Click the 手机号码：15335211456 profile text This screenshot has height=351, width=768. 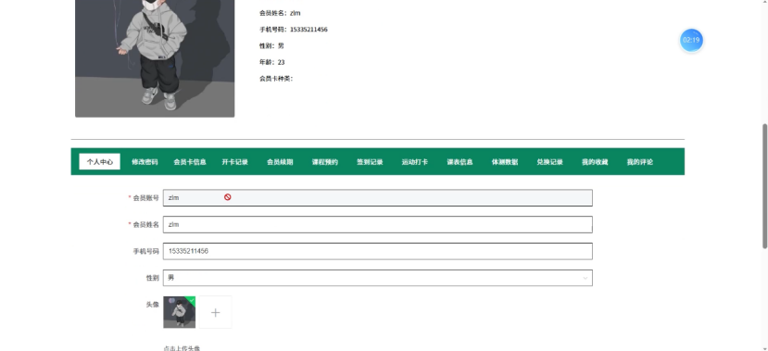pyautogui.click(x=294, y=30)
